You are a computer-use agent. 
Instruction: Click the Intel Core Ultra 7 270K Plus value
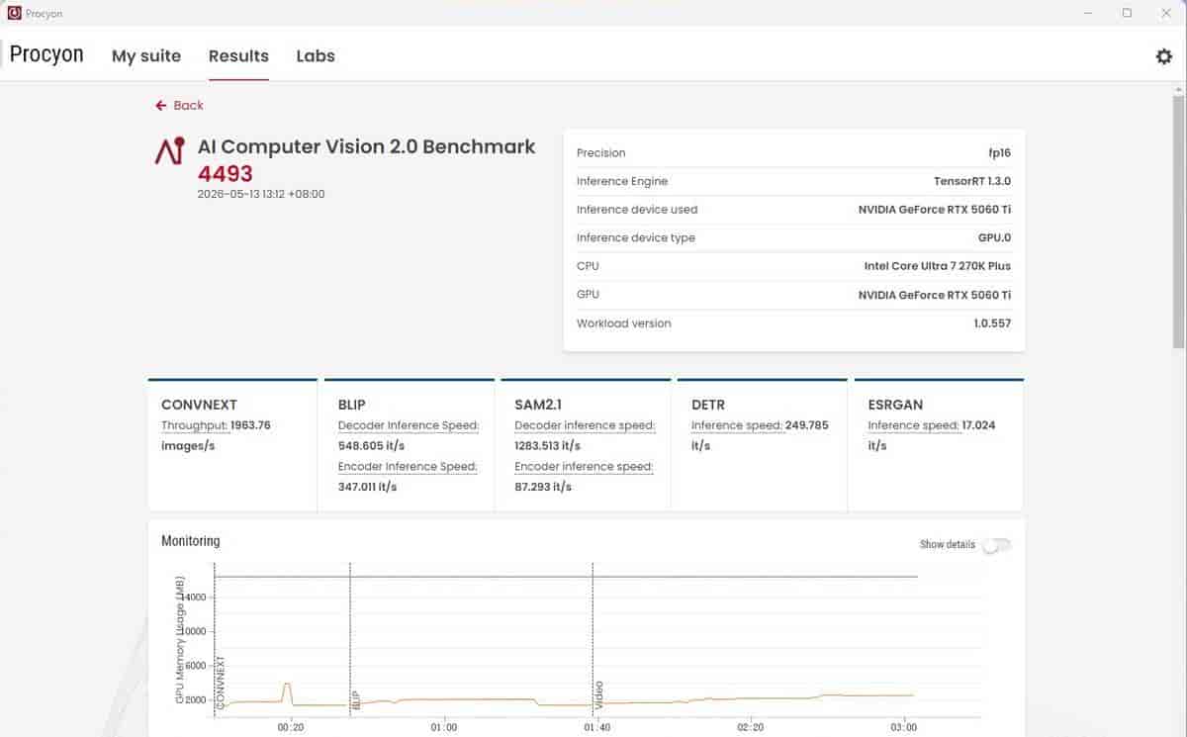938,266
